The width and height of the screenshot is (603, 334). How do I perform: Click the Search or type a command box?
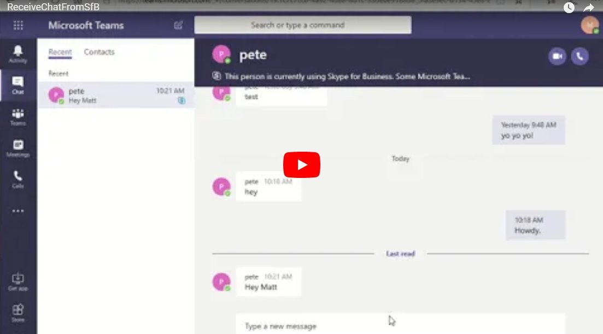302,25
